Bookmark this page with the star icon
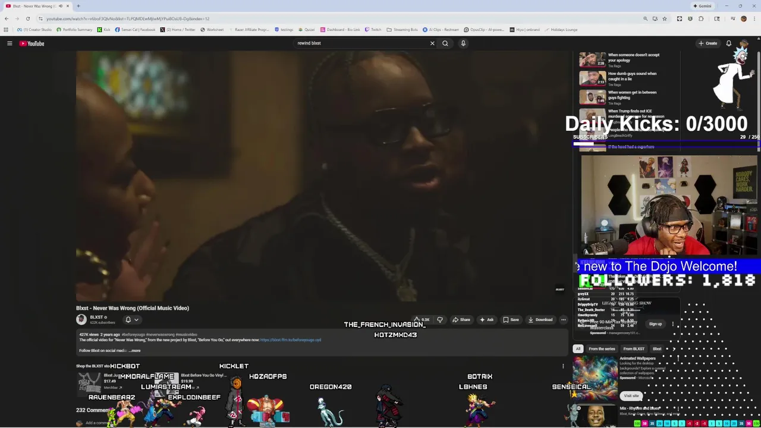Viewport: 761px width, 428px height. [665, 18]
